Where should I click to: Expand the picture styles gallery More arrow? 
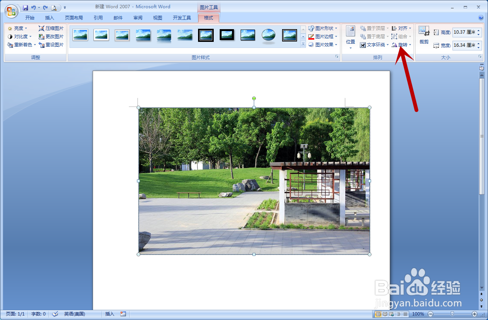303,44
